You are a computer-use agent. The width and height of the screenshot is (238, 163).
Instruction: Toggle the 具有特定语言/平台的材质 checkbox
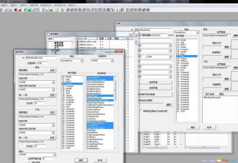coord(141,111)
